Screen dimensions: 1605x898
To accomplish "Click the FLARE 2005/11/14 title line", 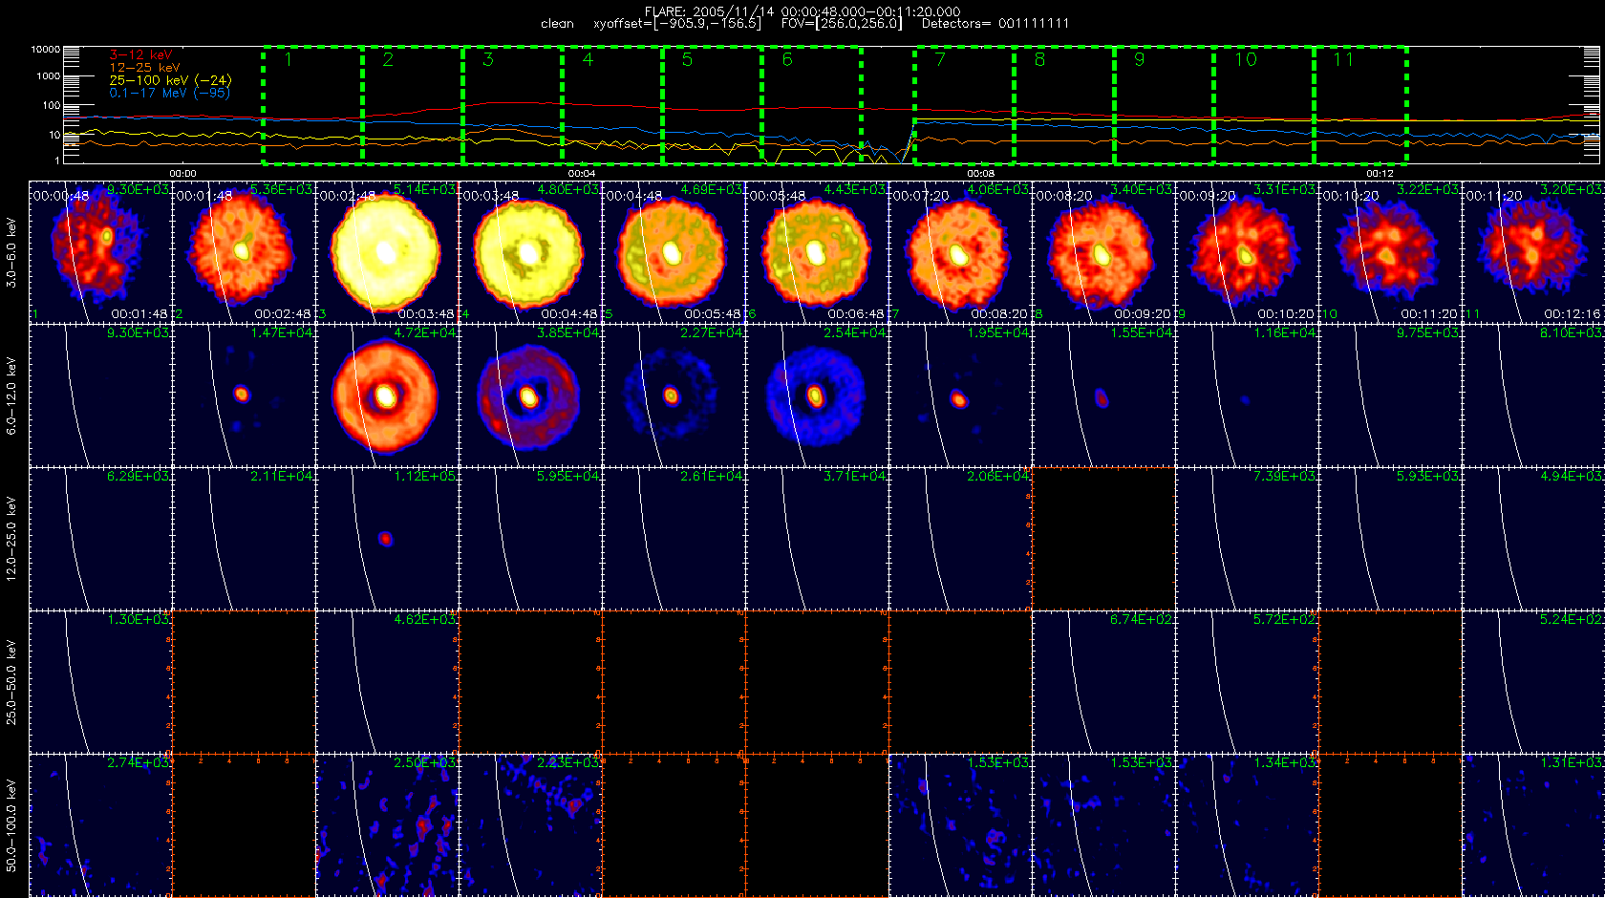I will click(802, 11).
